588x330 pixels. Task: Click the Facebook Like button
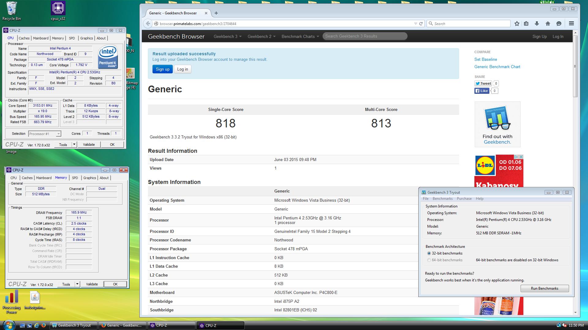click(482, 91)
